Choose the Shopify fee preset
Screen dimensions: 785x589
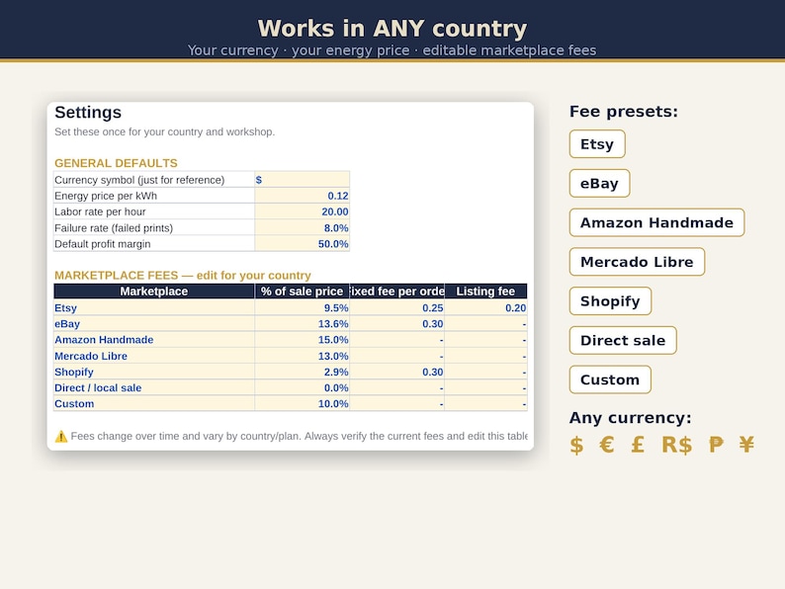coord(610,301)
